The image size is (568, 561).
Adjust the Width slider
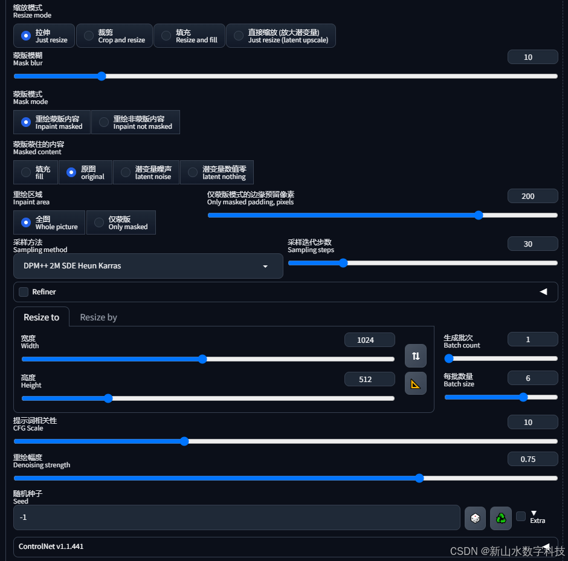(x=208, y=359)
